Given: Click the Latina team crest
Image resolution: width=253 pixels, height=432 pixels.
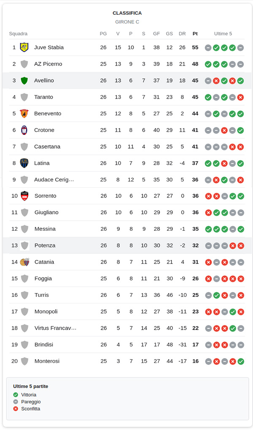Looking at the screenshot, I should point(24,163).
